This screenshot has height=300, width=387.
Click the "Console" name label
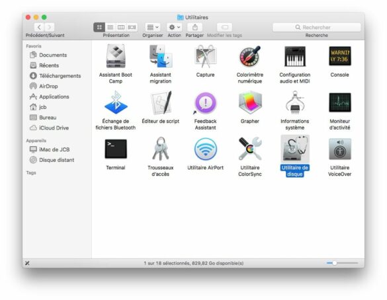pyautogui.click(x=340, y=75)
